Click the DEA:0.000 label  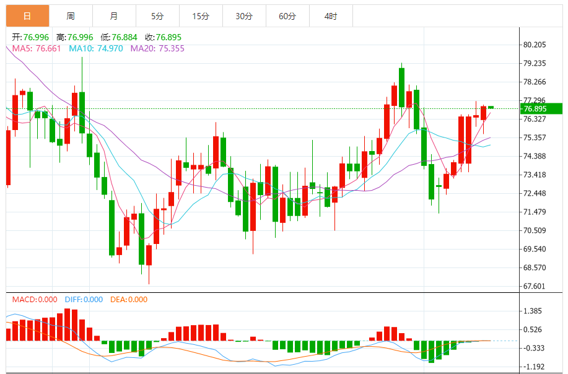[129, 300]
